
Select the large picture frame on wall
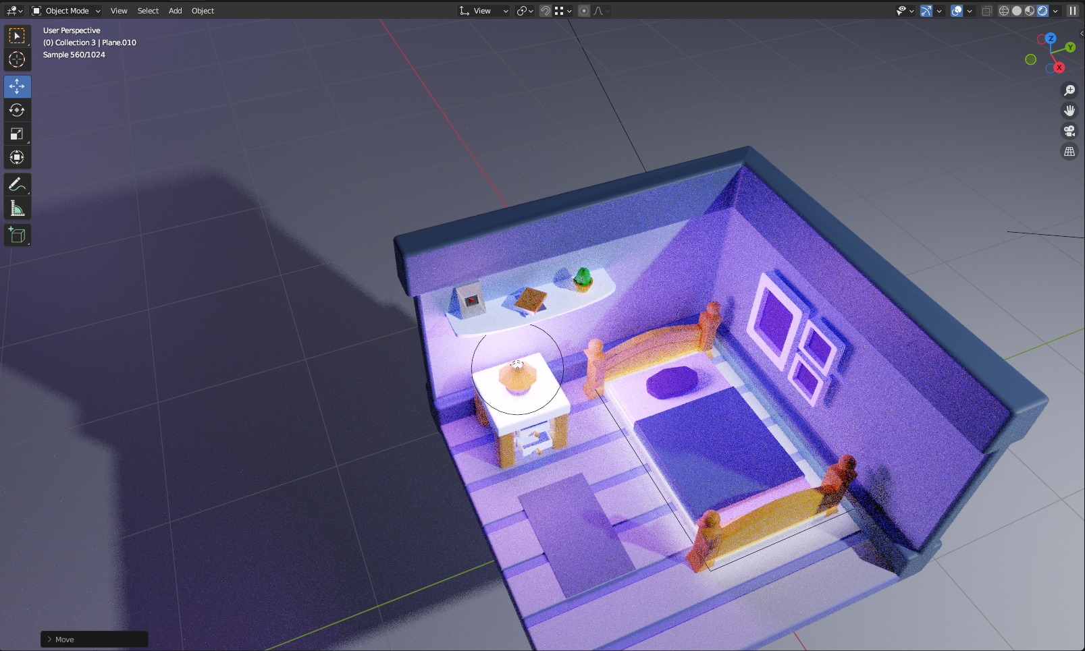tap(774, 320)
